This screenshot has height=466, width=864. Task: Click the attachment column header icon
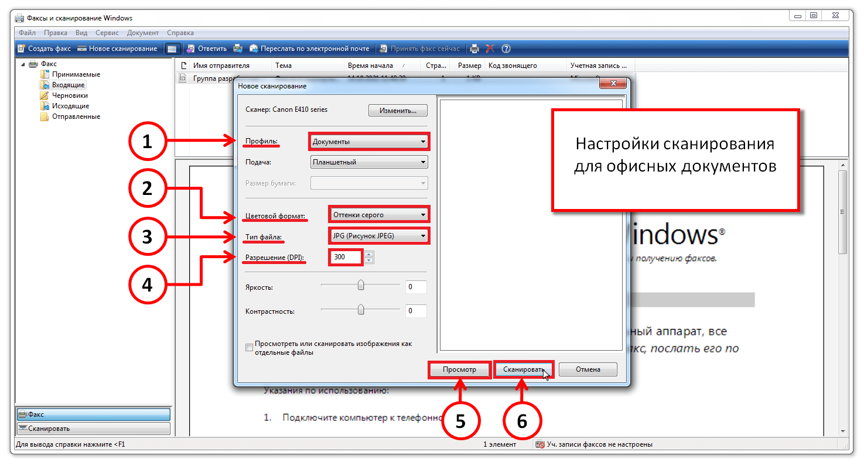(184, 66)
